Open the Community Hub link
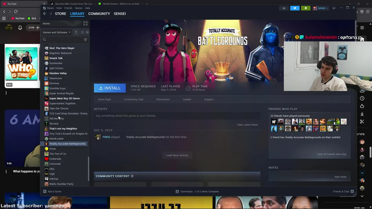Image resolution: width=372 pixels, height=209 pixels. (133, 99)
